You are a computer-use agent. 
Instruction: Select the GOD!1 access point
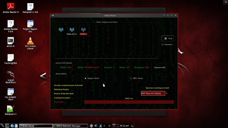pos(83,31)
